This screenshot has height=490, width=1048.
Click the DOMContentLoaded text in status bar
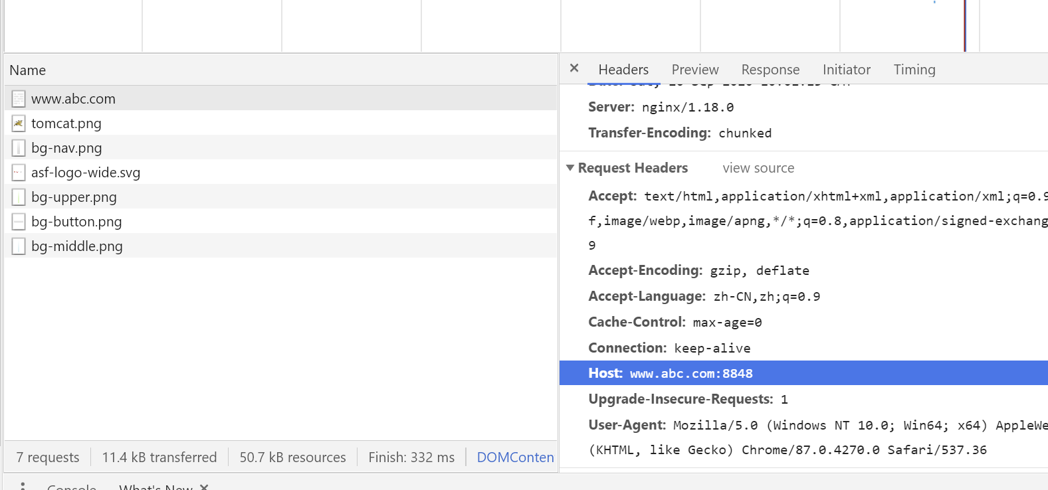(x=515, y=457)
